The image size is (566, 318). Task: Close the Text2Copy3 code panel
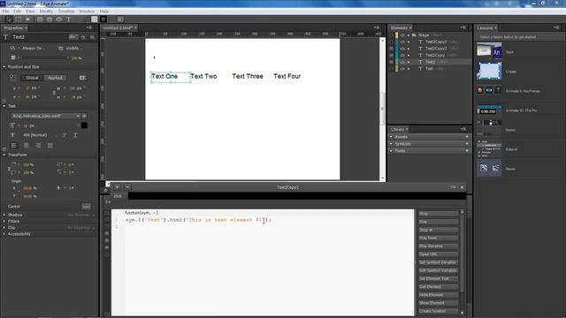tap(462, 187)
